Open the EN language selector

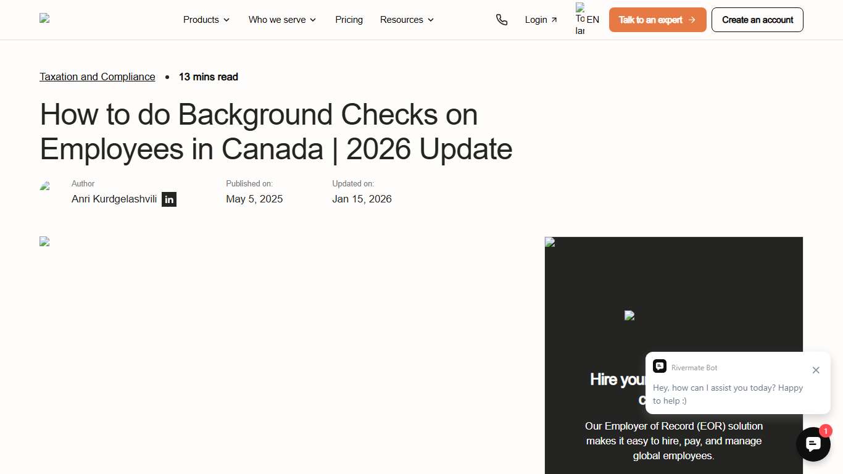pyautogui.click(x=594, y=19)
